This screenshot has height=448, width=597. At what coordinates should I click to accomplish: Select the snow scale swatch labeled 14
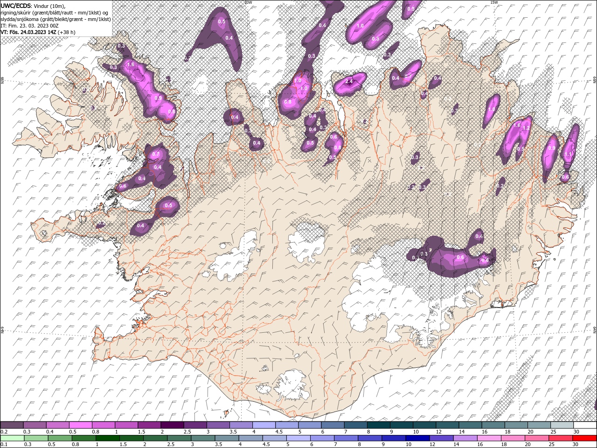tap(470, 425)
